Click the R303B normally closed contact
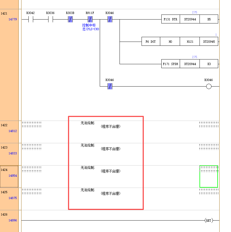Screen dimensions: 231x232 point(70,20)
